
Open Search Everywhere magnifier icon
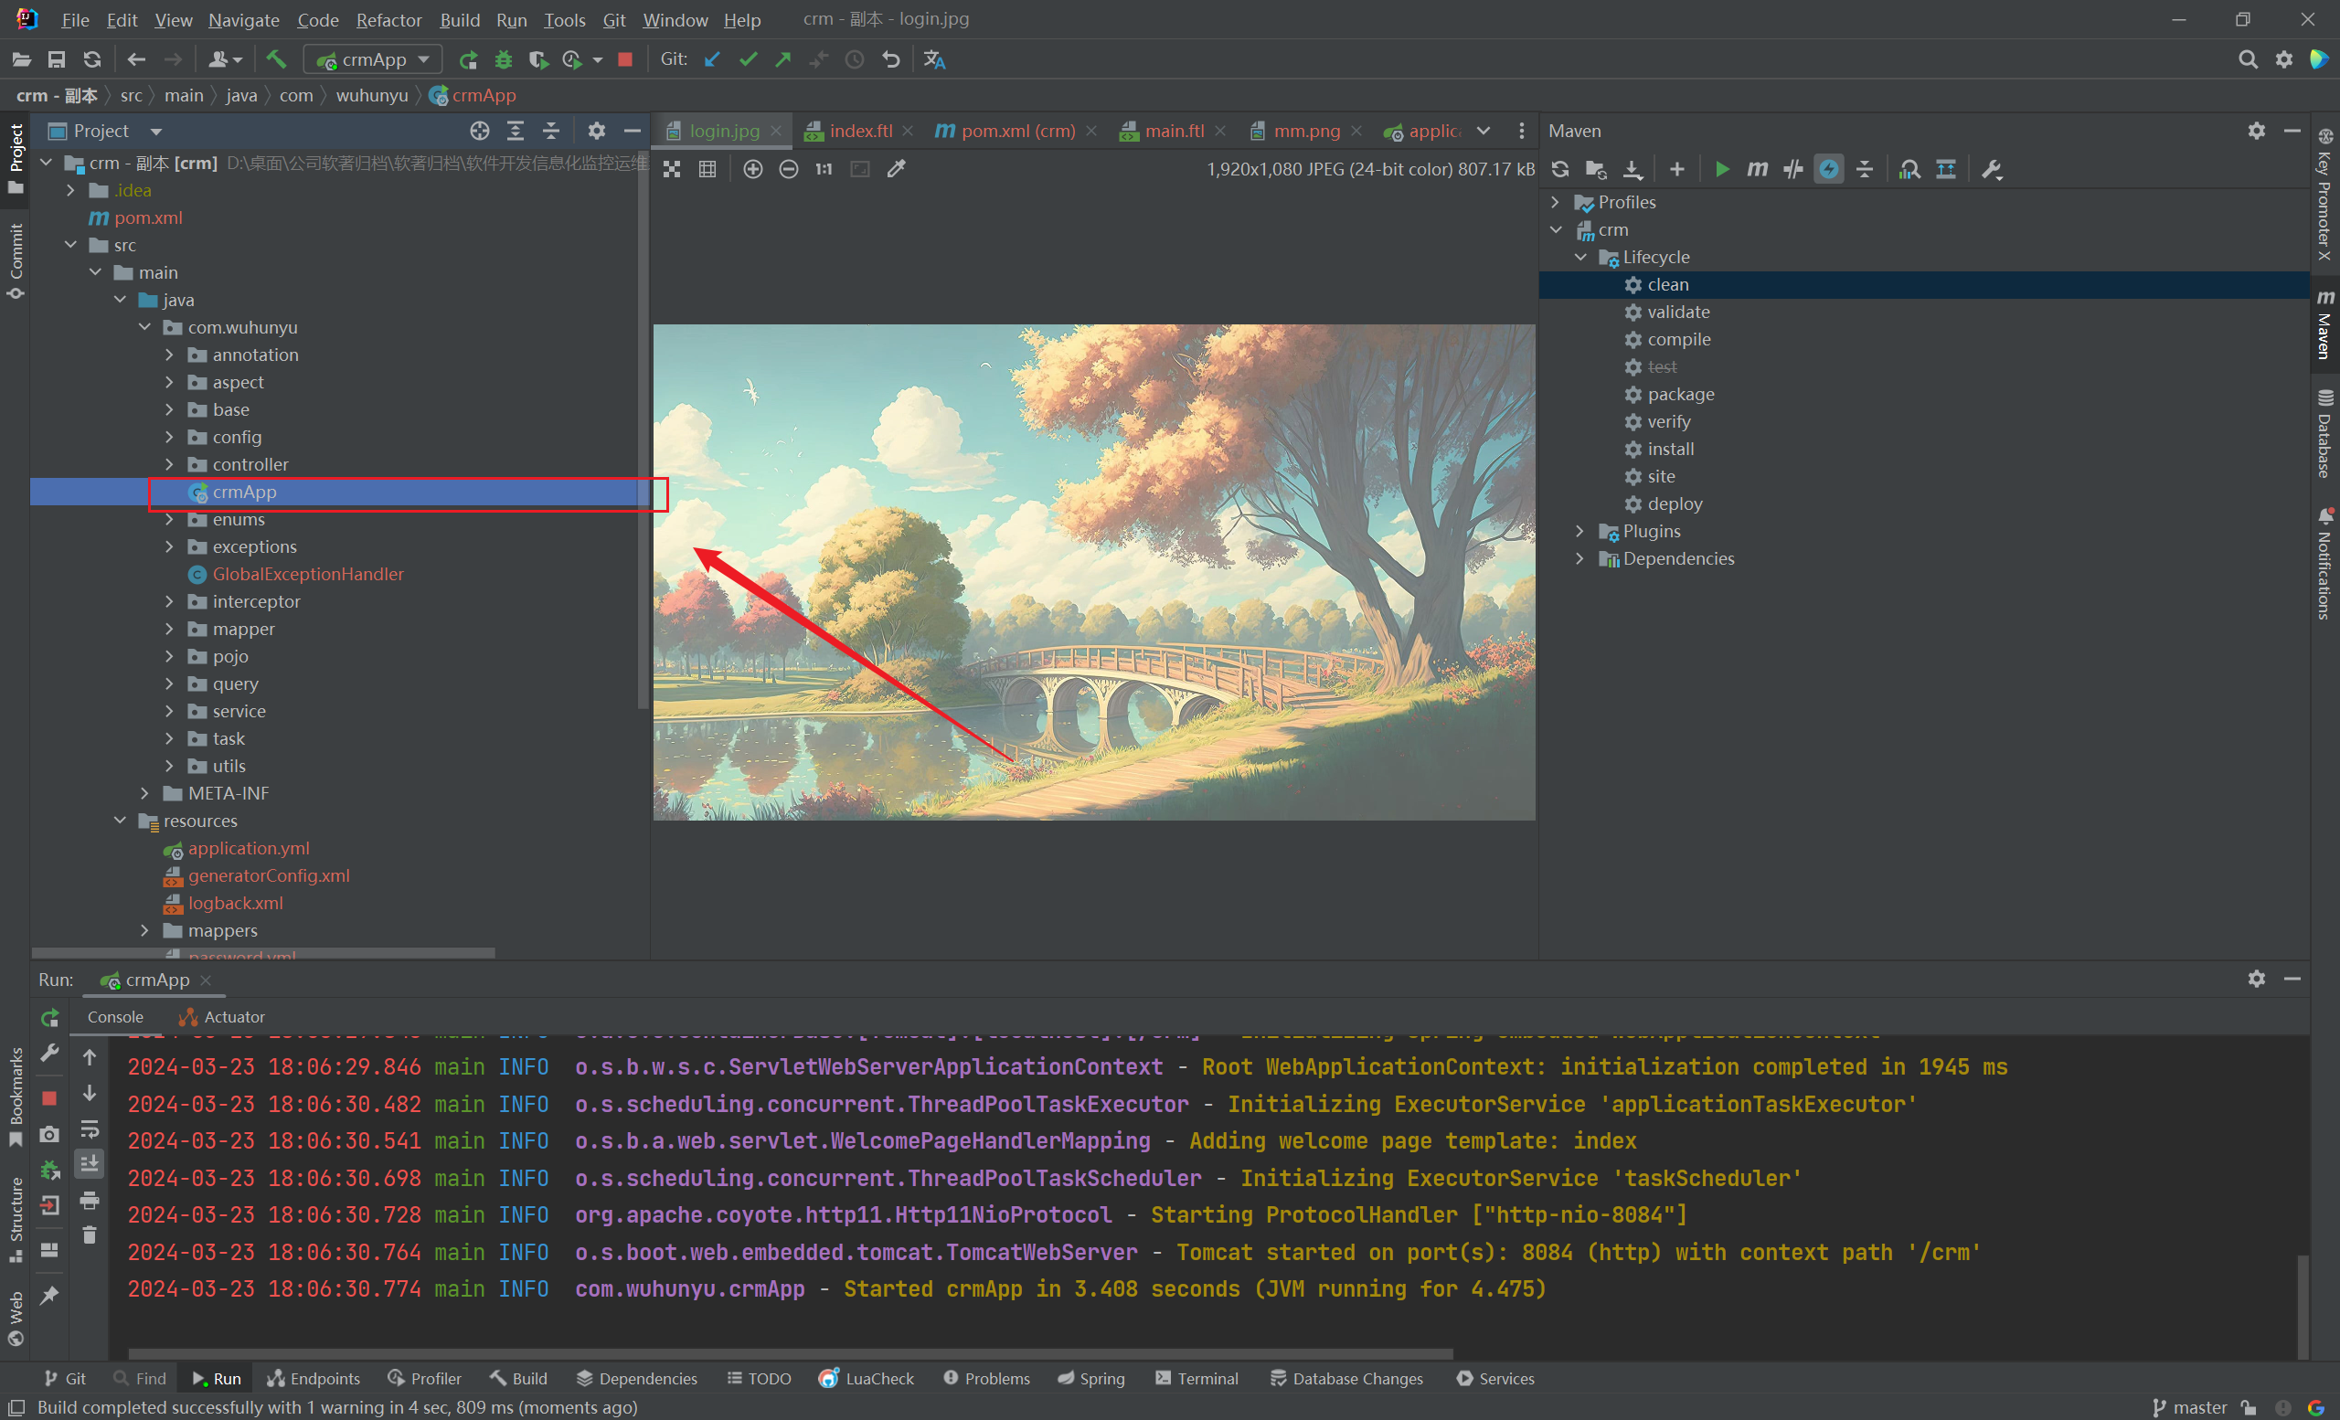2247,59
